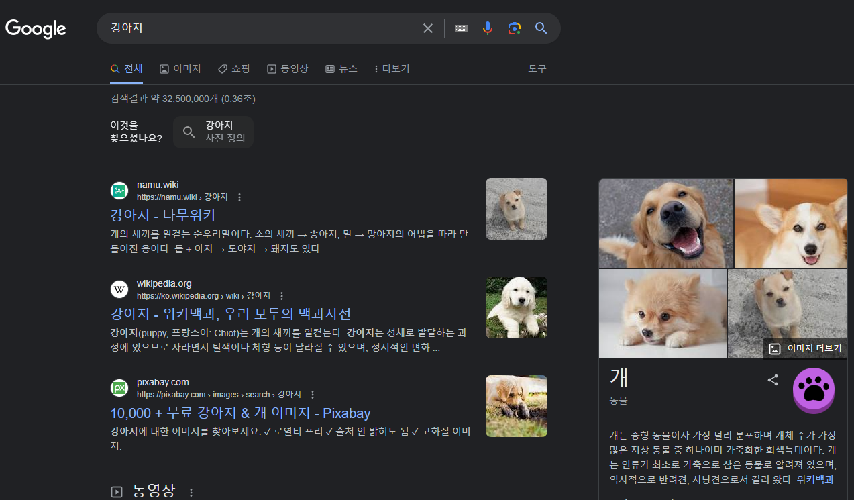854x500 pixels.
Task: Open the 위키백과 link in panel
Action: (815, 480)
